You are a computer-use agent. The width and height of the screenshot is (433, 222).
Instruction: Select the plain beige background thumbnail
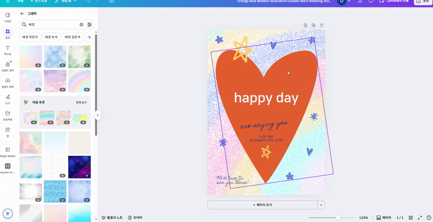click(79, 142)
